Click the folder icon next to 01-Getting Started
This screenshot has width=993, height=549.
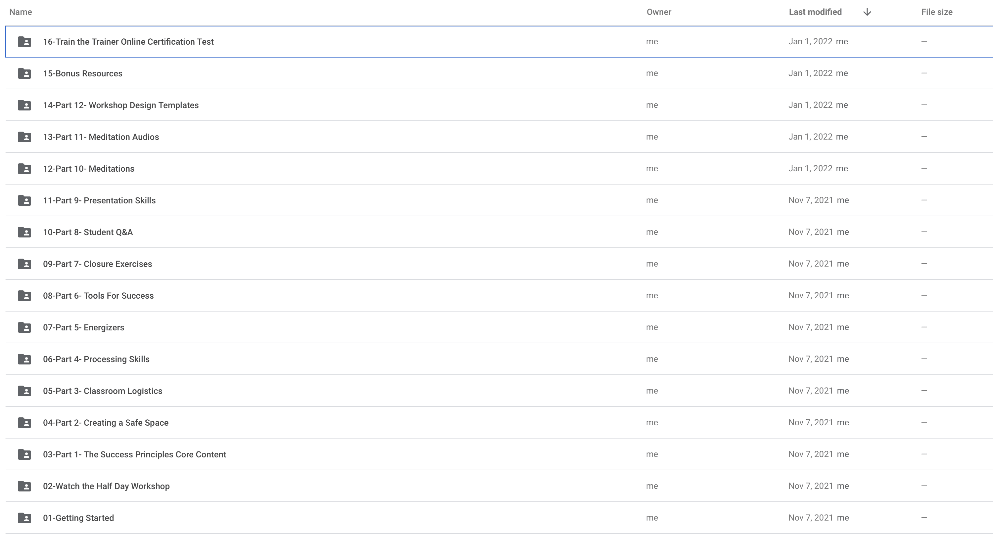(24, 518)
